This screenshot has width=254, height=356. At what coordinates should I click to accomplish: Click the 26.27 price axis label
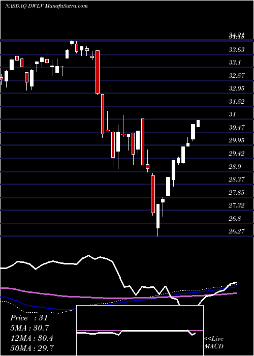pos(237,231)
